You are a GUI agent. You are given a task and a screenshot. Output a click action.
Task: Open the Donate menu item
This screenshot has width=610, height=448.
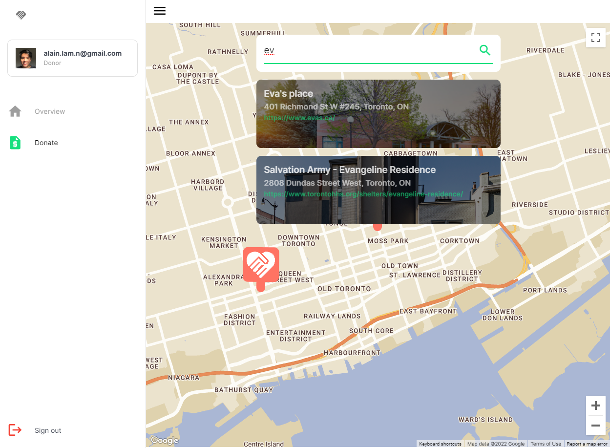click(46, 143)
